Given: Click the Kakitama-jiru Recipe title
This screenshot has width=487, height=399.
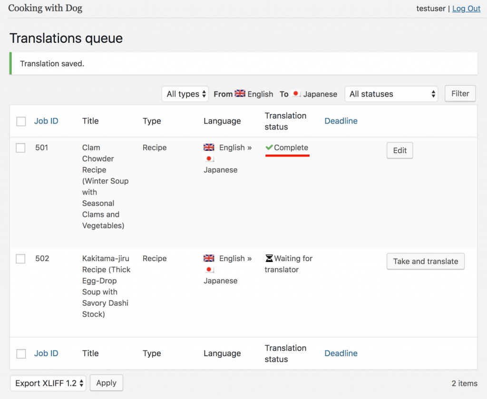Looking at the screenshot, I should tap(106, 286).
